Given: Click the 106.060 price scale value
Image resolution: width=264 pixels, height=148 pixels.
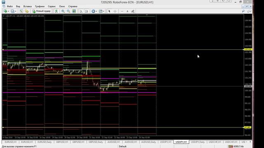Looking at the screenshot, I should click(248, 21).
